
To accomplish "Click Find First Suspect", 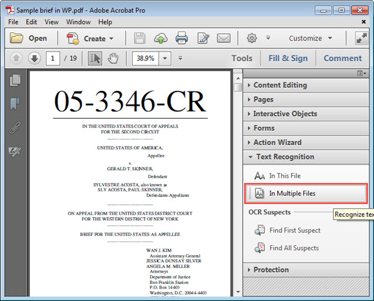I will pyautogui.click(x=294, y=231).
